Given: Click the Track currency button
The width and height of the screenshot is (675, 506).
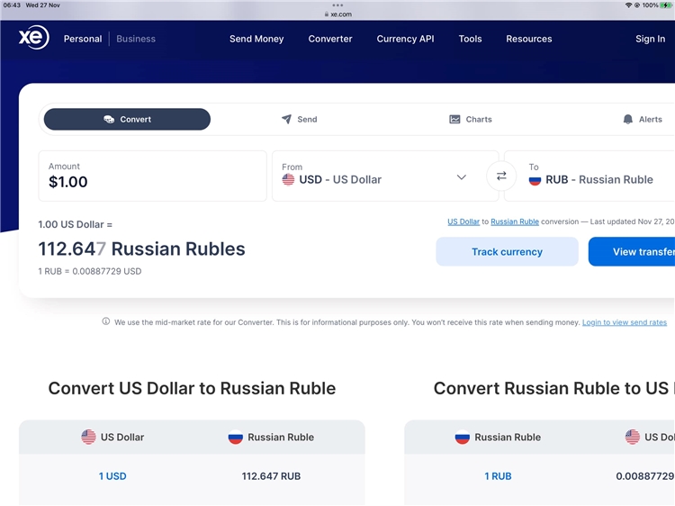Looking at the screenshot, I should pyautogui.click(x=507, y=251).
